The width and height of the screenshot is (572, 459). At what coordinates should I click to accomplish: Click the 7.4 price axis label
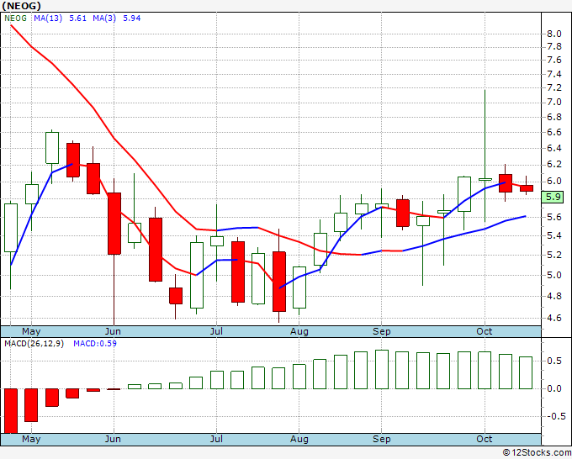553,74
